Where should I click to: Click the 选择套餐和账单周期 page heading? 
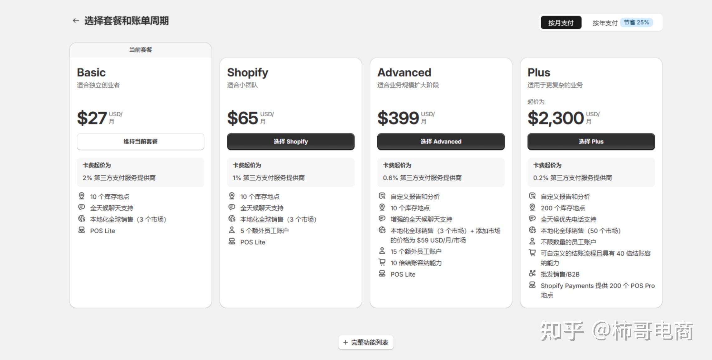tap(127, 21)
